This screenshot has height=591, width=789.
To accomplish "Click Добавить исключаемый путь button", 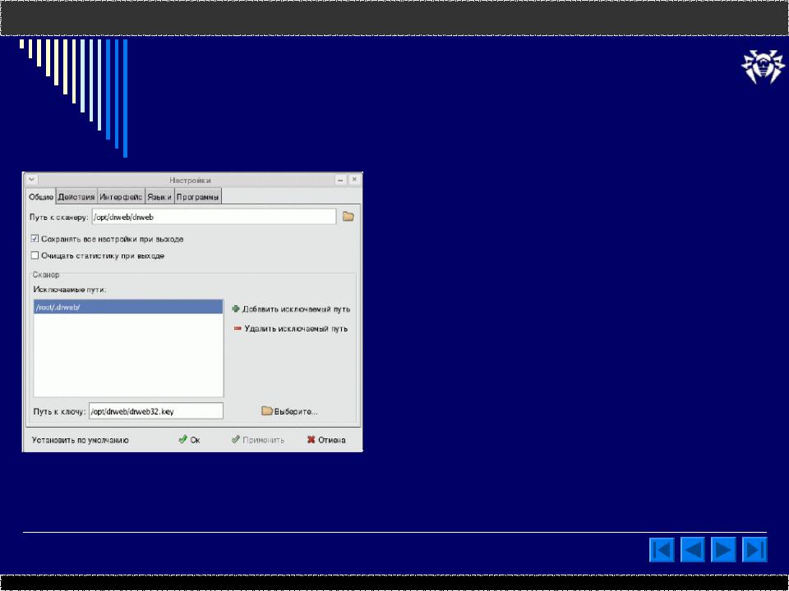I will pos(291,309).
